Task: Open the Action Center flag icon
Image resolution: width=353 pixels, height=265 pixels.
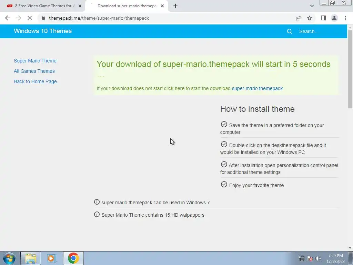Action: [x=310, y=258]
